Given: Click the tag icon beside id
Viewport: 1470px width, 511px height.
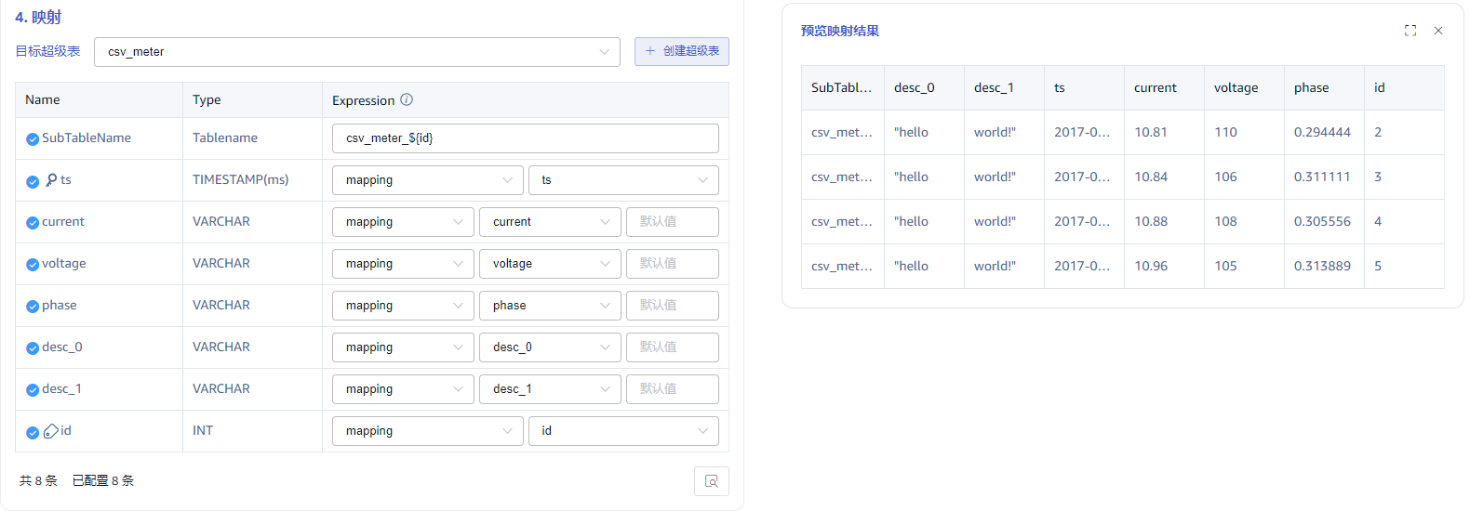Looking at the screenshot, I should 51,431.
